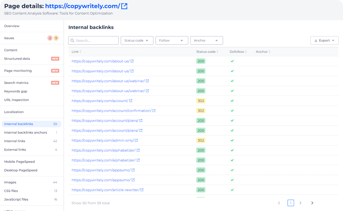Sort table by Status code column
Screen dimensions: 343x211
(x=207, y=52)
